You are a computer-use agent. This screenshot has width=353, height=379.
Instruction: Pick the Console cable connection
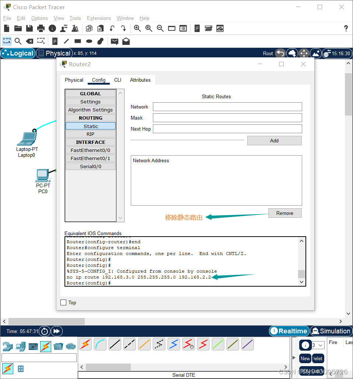100,344
